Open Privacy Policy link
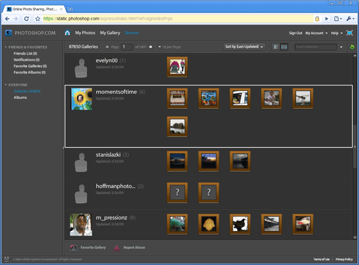359x265 pixels. pyautogui.click(x=344, y=259)
